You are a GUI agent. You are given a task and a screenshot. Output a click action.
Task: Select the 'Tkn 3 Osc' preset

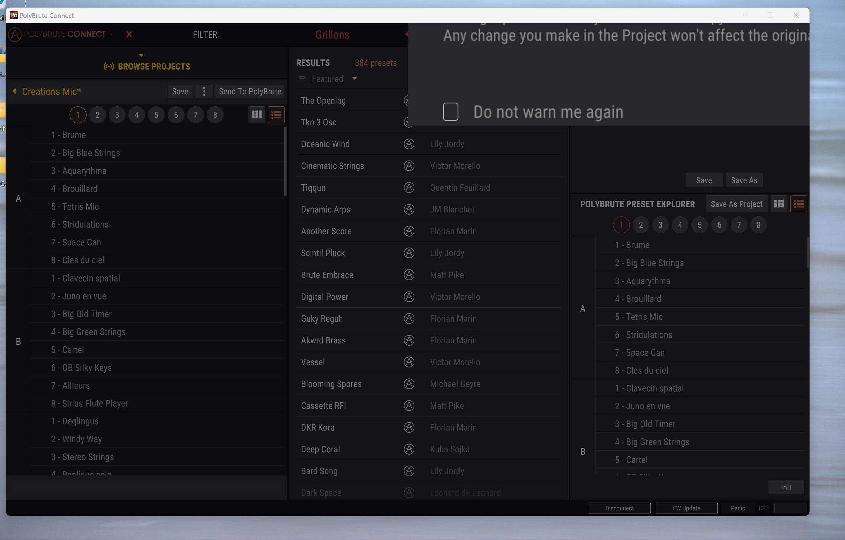[x=352, y=123]
